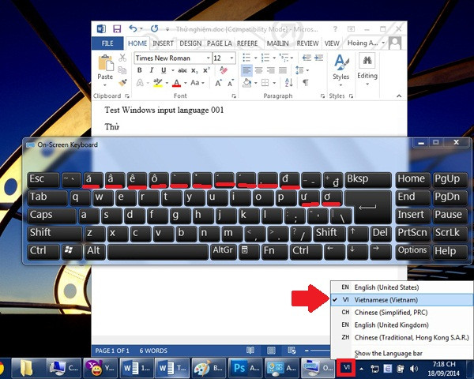This screenshot has height=379, width=474.
Task: Select the Show/Hide paragraph marks icon
Action: [x=306, y=82]
